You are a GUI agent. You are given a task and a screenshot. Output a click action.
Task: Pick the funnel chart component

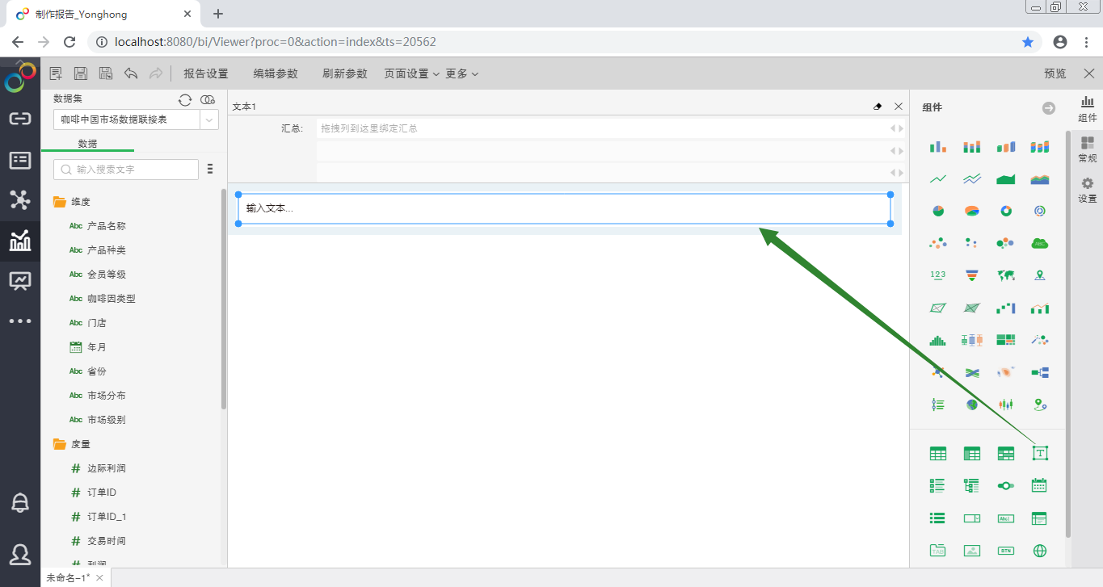[x=972, y=275]
